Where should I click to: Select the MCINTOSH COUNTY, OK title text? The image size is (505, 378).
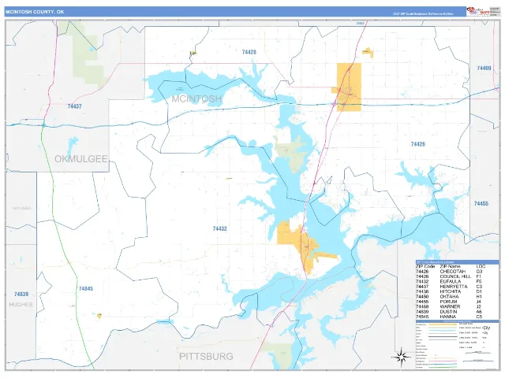[35, 12]
